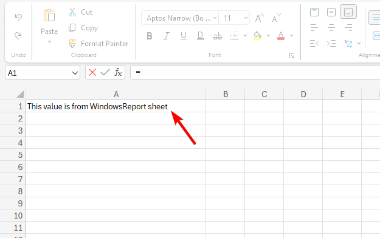Select column E header
The width and height of the screenshot is (380, 238).
[x=342, y=94]
